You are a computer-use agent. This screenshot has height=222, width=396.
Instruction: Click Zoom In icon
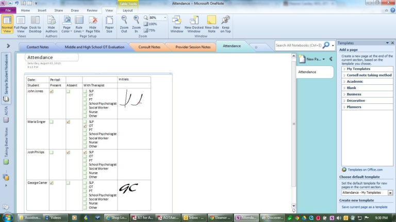click(x=136, y=24)
